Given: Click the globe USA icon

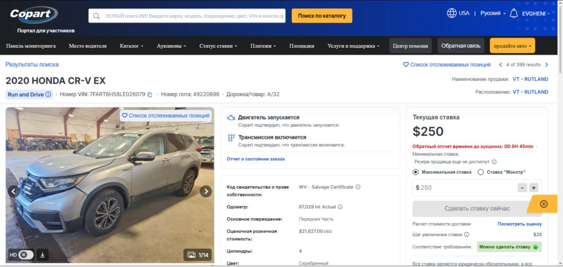Looking at the screenshot, I should (x=452, y=13).
